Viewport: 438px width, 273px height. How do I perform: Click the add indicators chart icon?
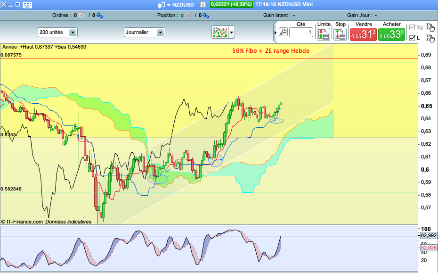220,32
